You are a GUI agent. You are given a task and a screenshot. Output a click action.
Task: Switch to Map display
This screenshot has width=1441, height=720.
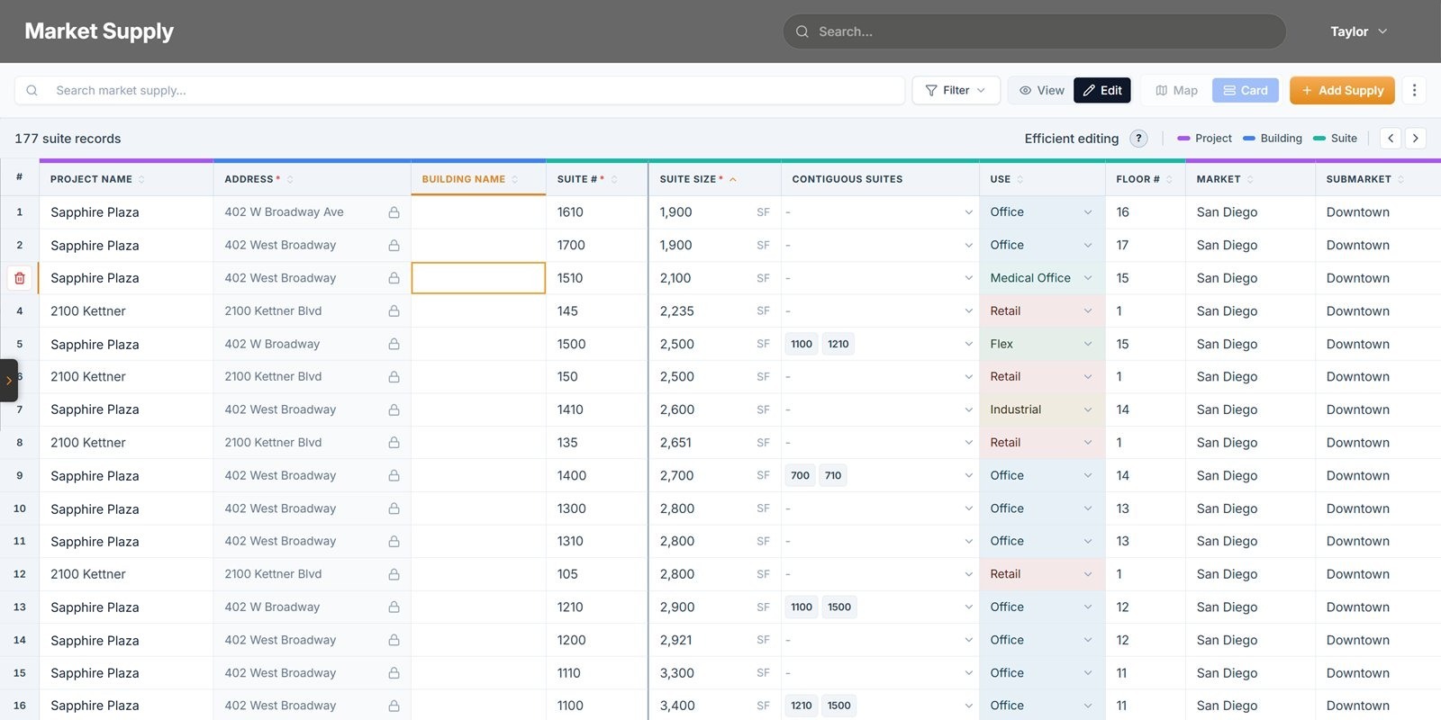click(1176, 90)
